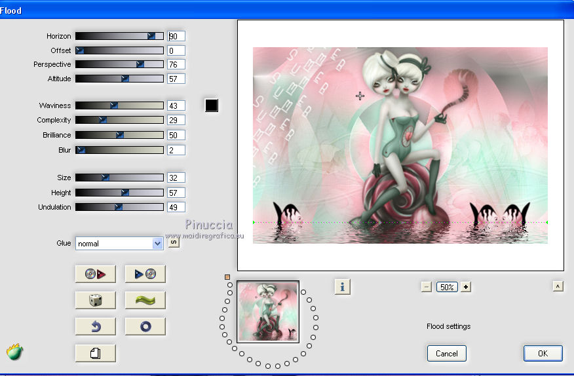Click the Blur slider track
Screen dimensions: 574x376
(x=119, y=150)
